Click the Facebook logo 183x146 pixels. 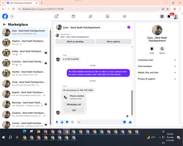tap(5, 16)
